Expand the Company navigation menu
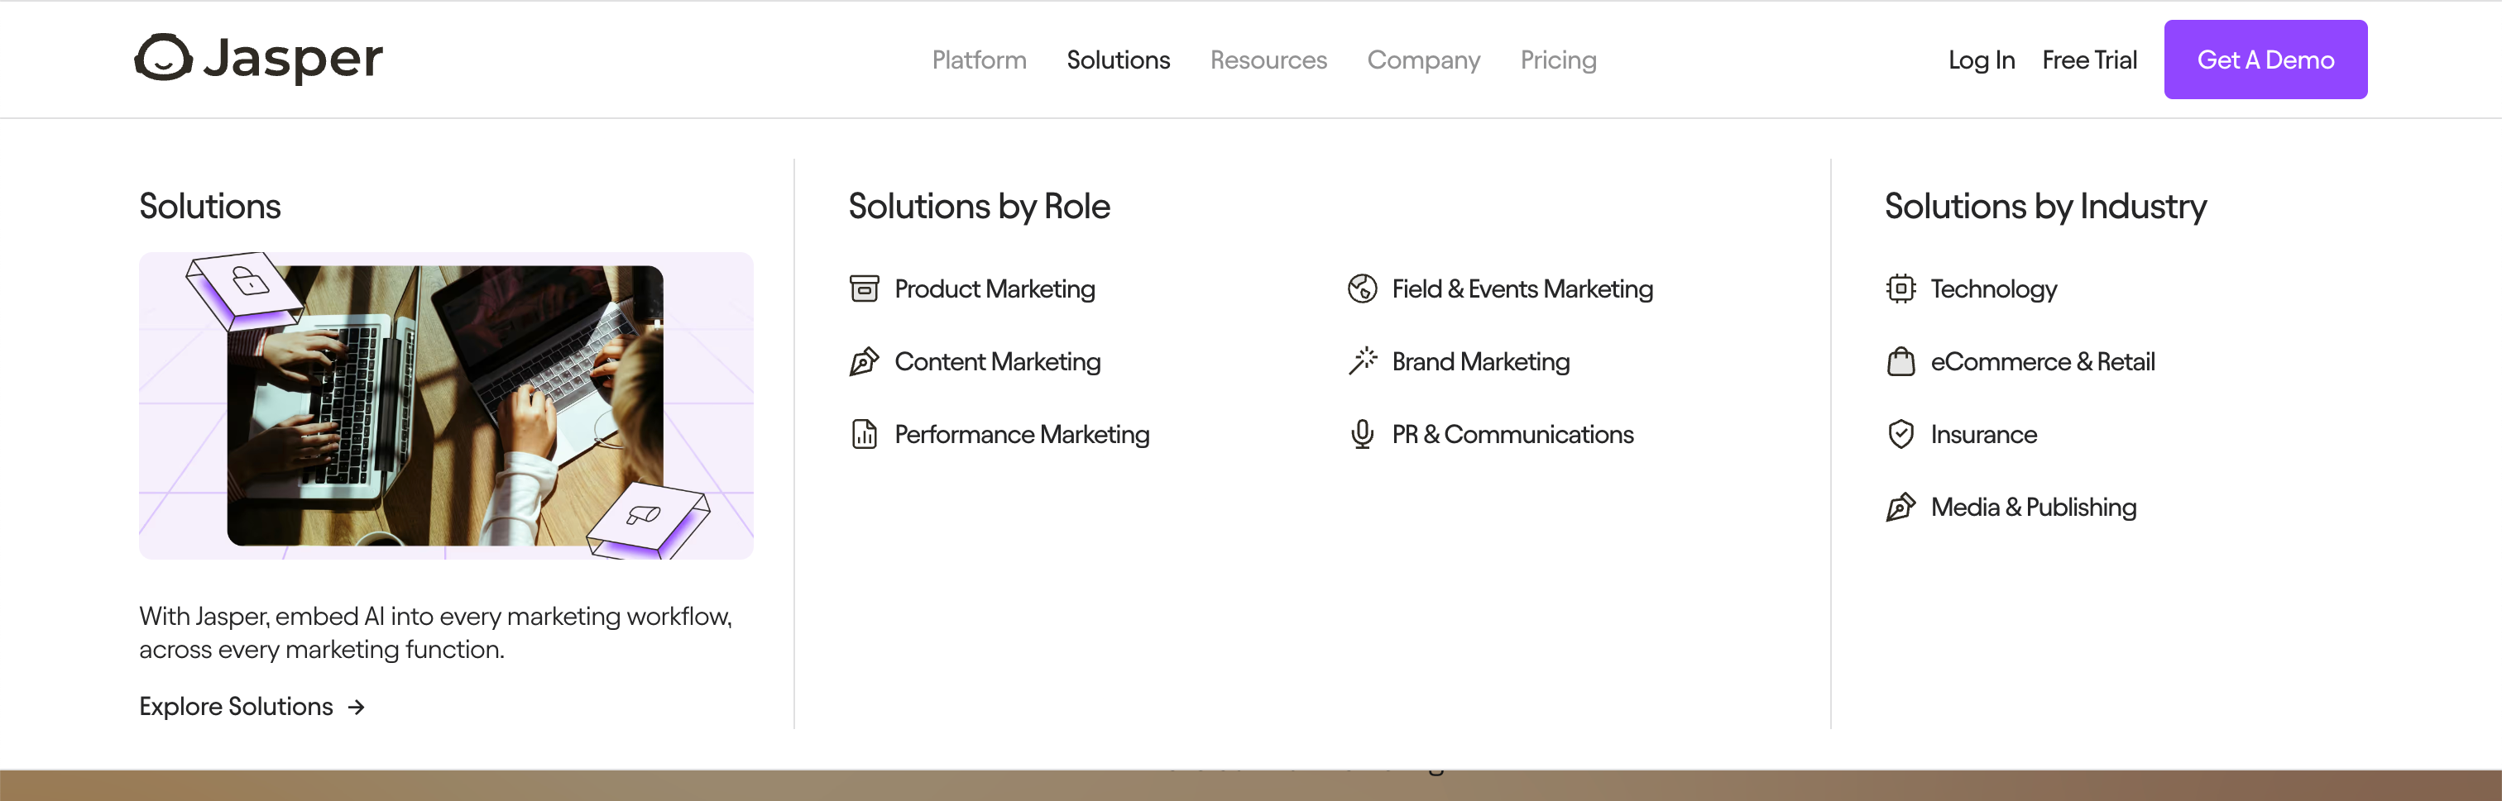 pyautogui.click(x=1423, y=60)
